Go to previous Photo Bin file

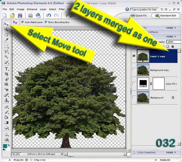click(x=27, y=160)
